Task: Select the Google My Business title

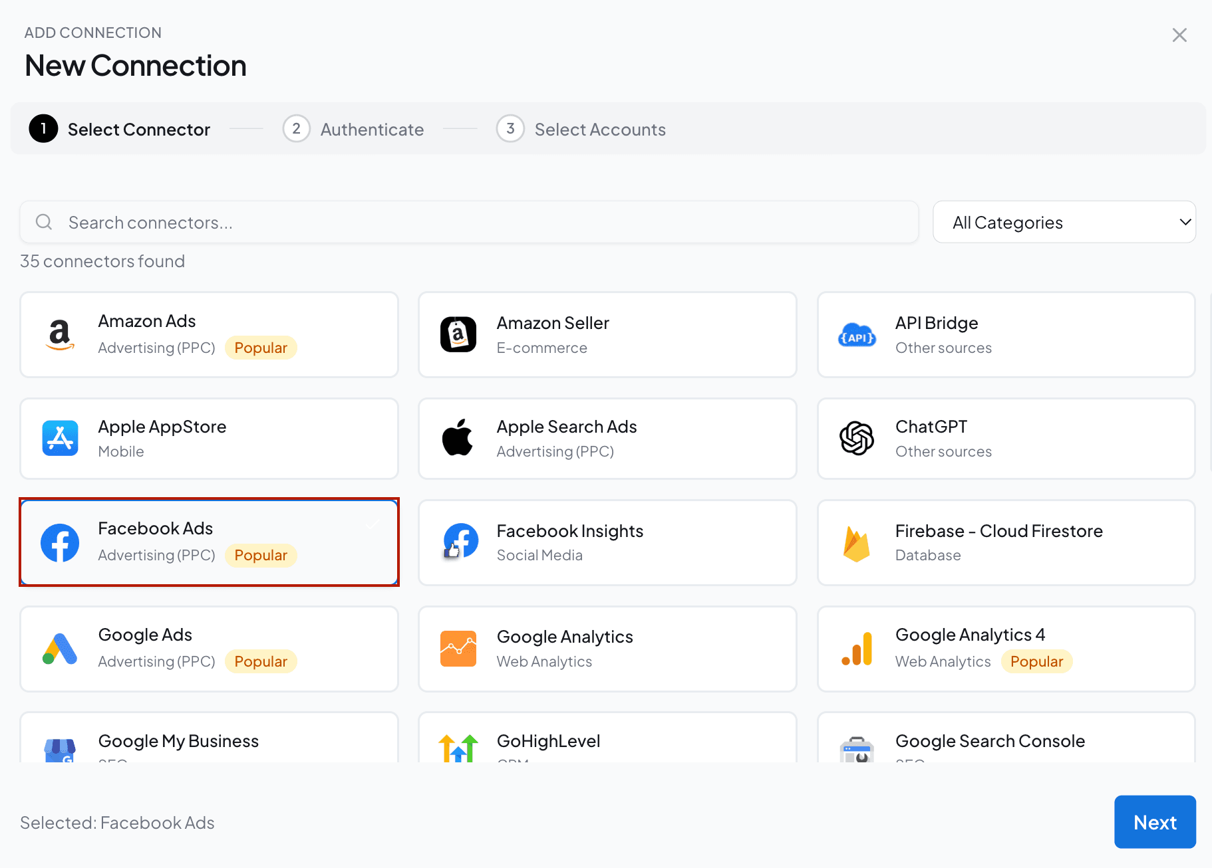Action: (178, 741)
